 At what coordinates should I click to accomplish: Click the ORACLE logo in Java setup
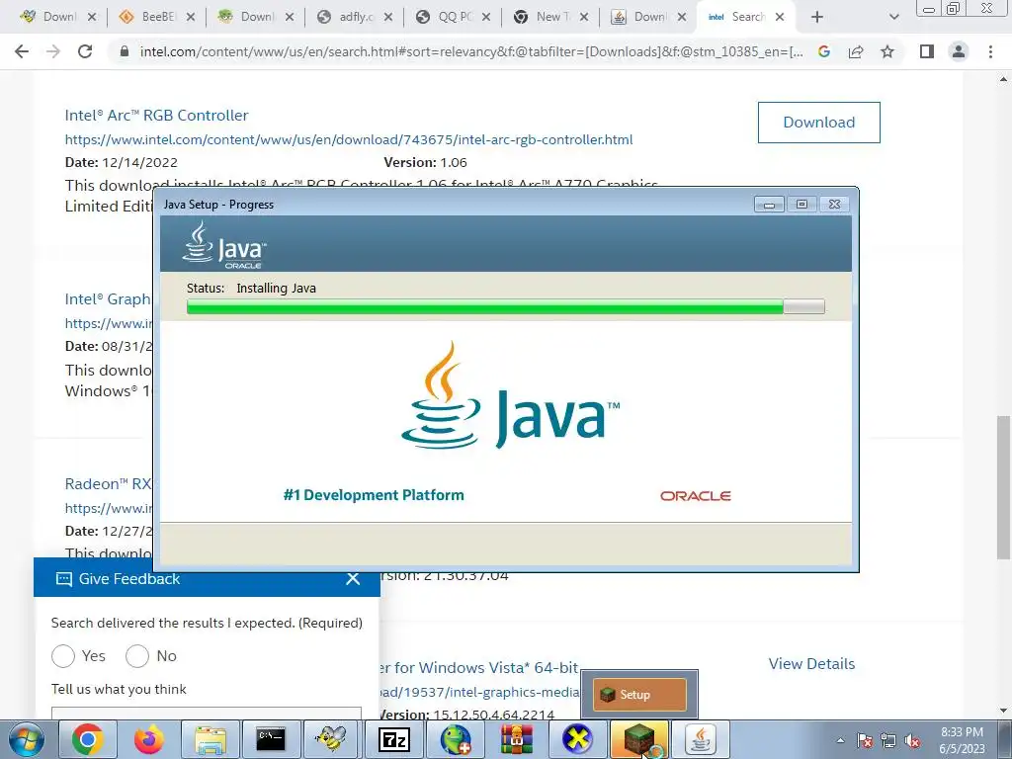click(695, 496)
